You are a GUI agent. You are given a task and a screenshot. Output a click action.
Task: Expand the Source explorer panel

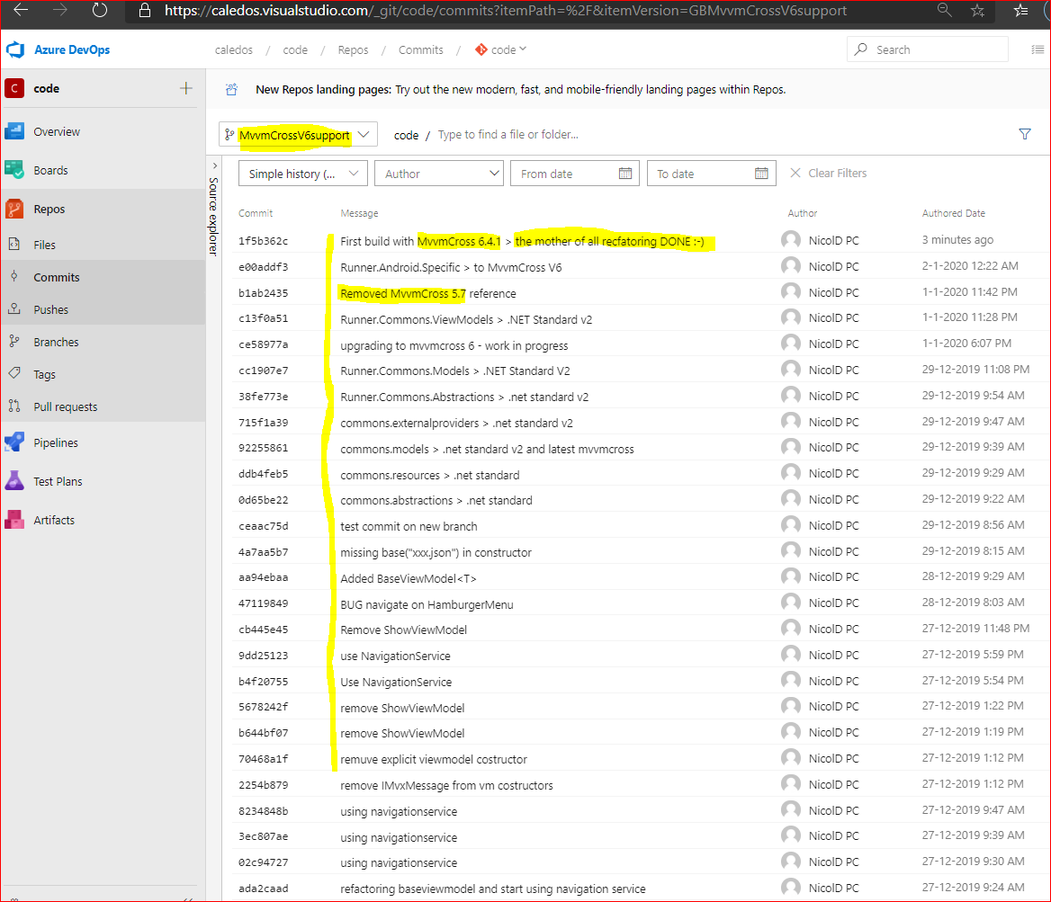click(214, 165)
